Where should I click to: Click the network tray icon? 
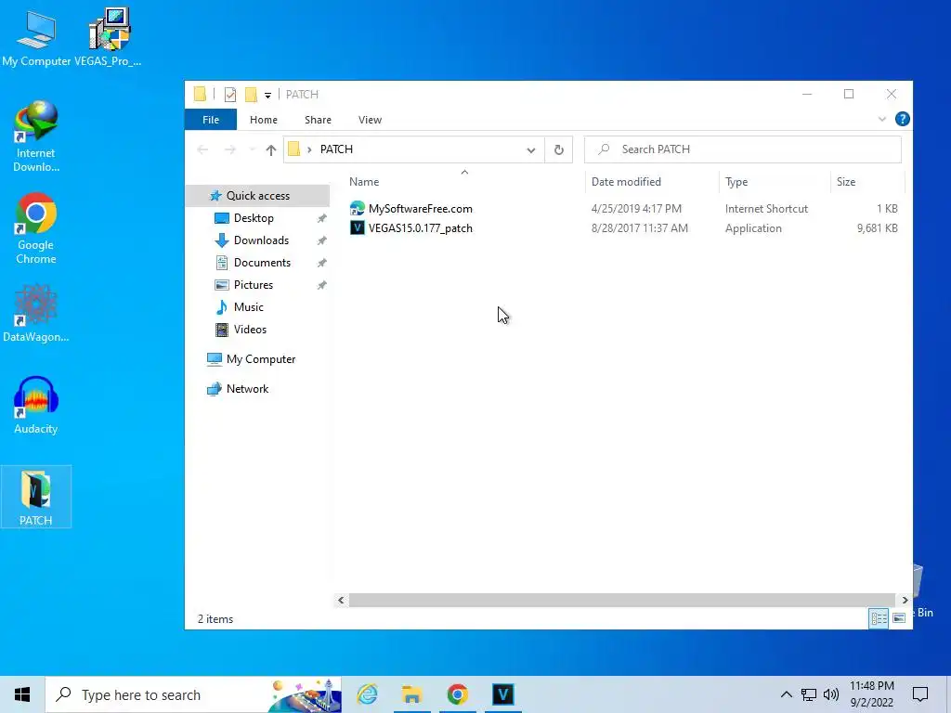tap(809, 694)
